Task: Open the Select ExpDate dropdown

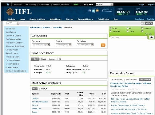Action: click(x=85, y=45)
